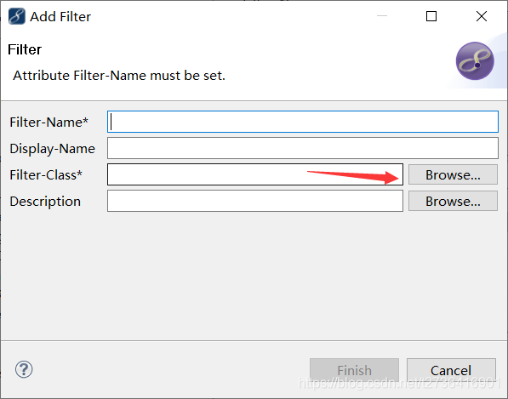The width and height of the screenshot is (508, 399).
Task: Click the 'Attribute Filter-Name must be set' message
Action: (119, 76)
